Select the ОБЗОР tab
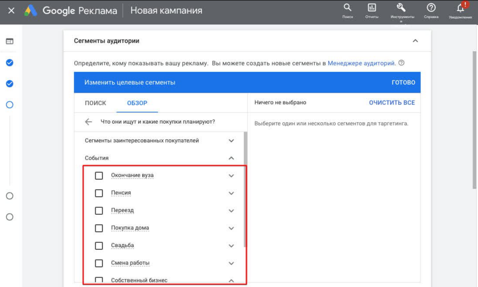478x287 pixels. pos(137,103)
